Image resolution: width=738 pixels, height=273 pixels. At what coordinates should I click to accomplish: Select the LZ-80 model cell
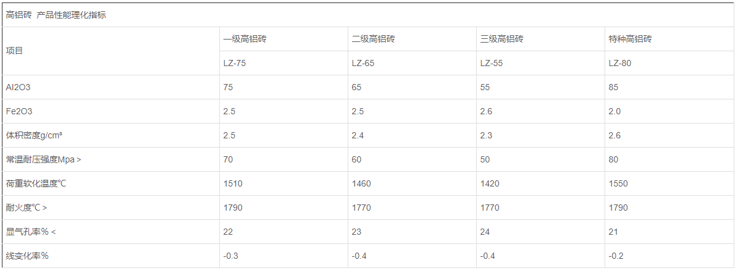tap(620, 63)
